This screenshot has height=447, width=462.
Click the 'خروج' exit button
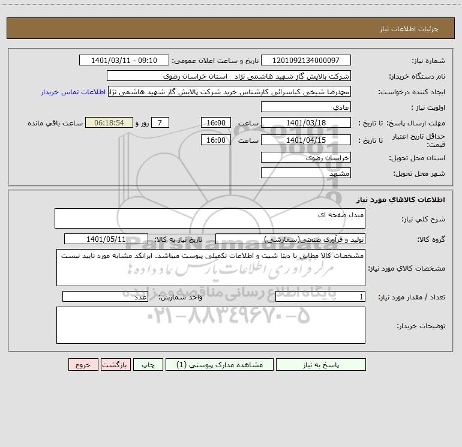[x=83, y=364]
